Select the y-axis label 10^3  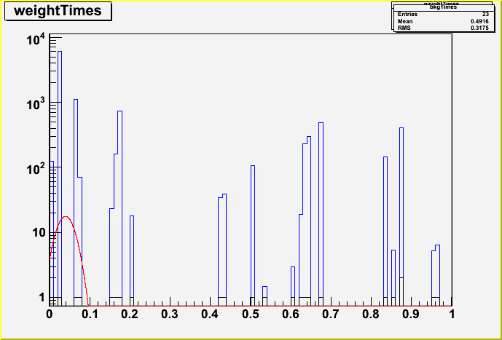tap(36, 104)
